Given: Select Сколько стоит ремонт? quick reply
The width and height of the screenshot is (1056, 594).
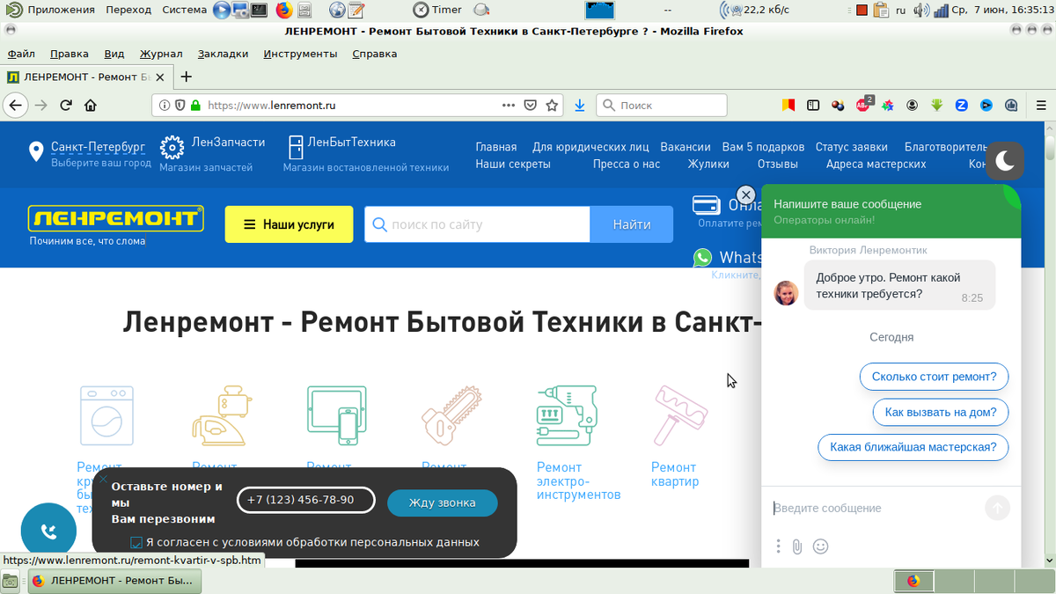Looking at the screenshot, I should coord(934,377).
